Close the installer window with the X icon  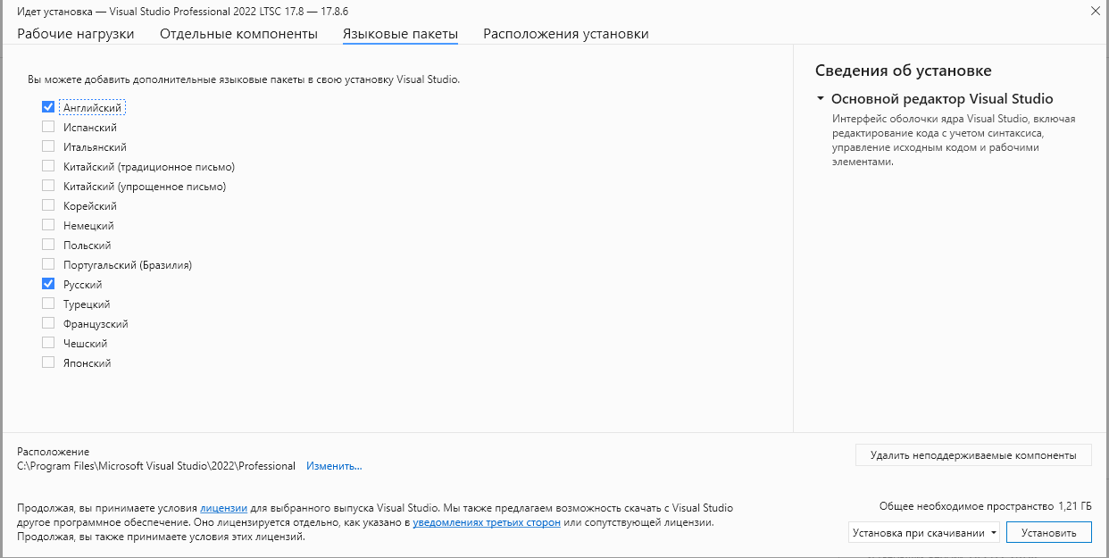1095,10
